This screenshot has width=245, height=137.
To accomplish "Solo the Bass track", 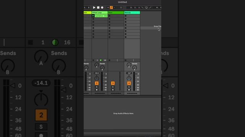I will click(x=113, y=87).
